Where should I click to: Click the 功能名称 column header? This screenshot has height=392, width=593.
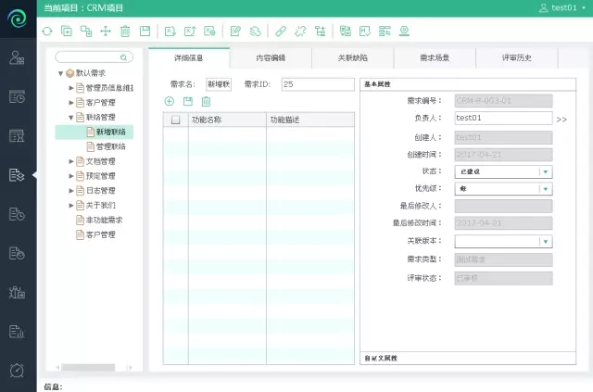click(x=227, y=120)
